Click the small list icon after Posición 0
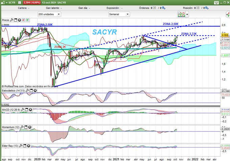The image size is (230, 161). [198, 8]
